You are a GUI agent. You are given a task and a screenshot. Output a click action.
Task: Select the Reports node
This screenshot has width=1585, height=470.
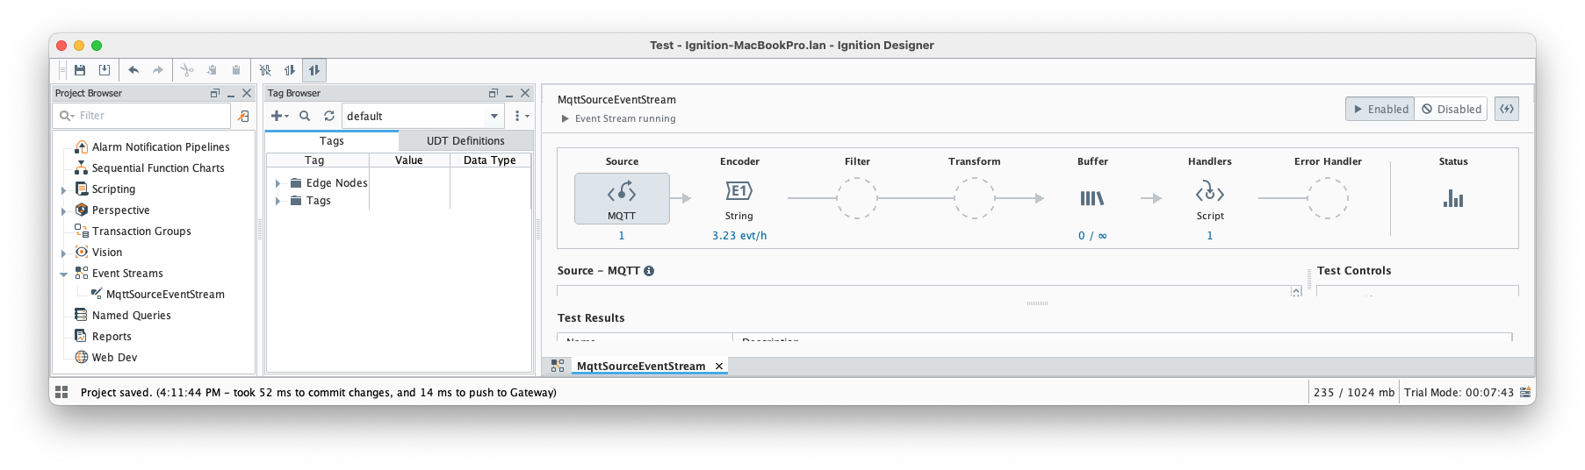(112, 337)
